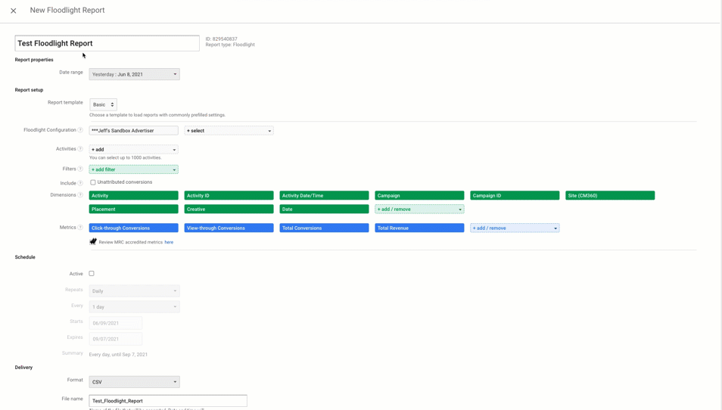Select the Total Revenue metric chip
The width and height of the screenshot is (722, 410).
(x=419, y=228)
